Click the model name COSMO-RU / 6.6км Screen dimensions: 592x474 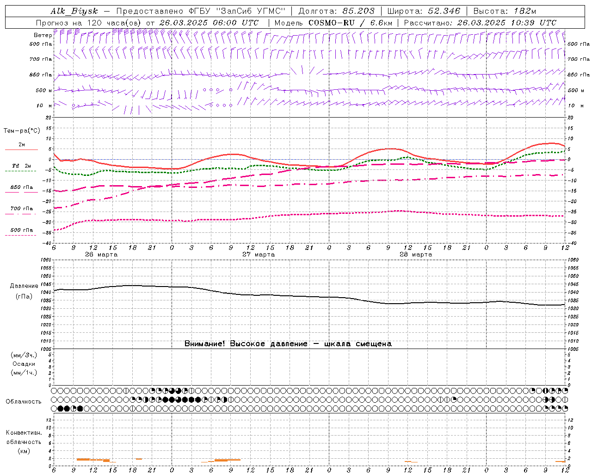click(351, 23)
